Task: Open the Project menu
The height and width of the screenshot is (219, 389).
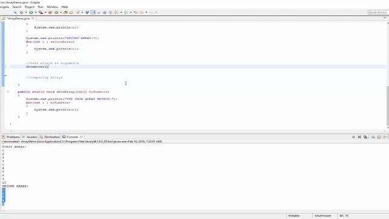Action: pos(30,7)
